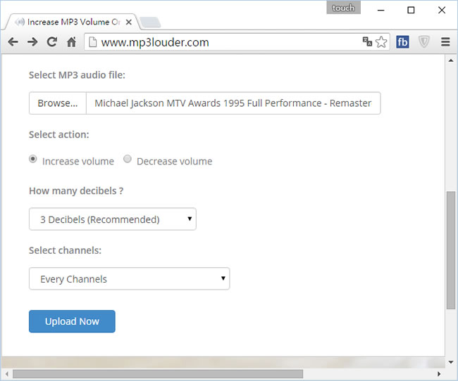The width and height of the screenshot is (458, 381).
Task: Open the Every Channels dropdown
Action: pos(130,279)
